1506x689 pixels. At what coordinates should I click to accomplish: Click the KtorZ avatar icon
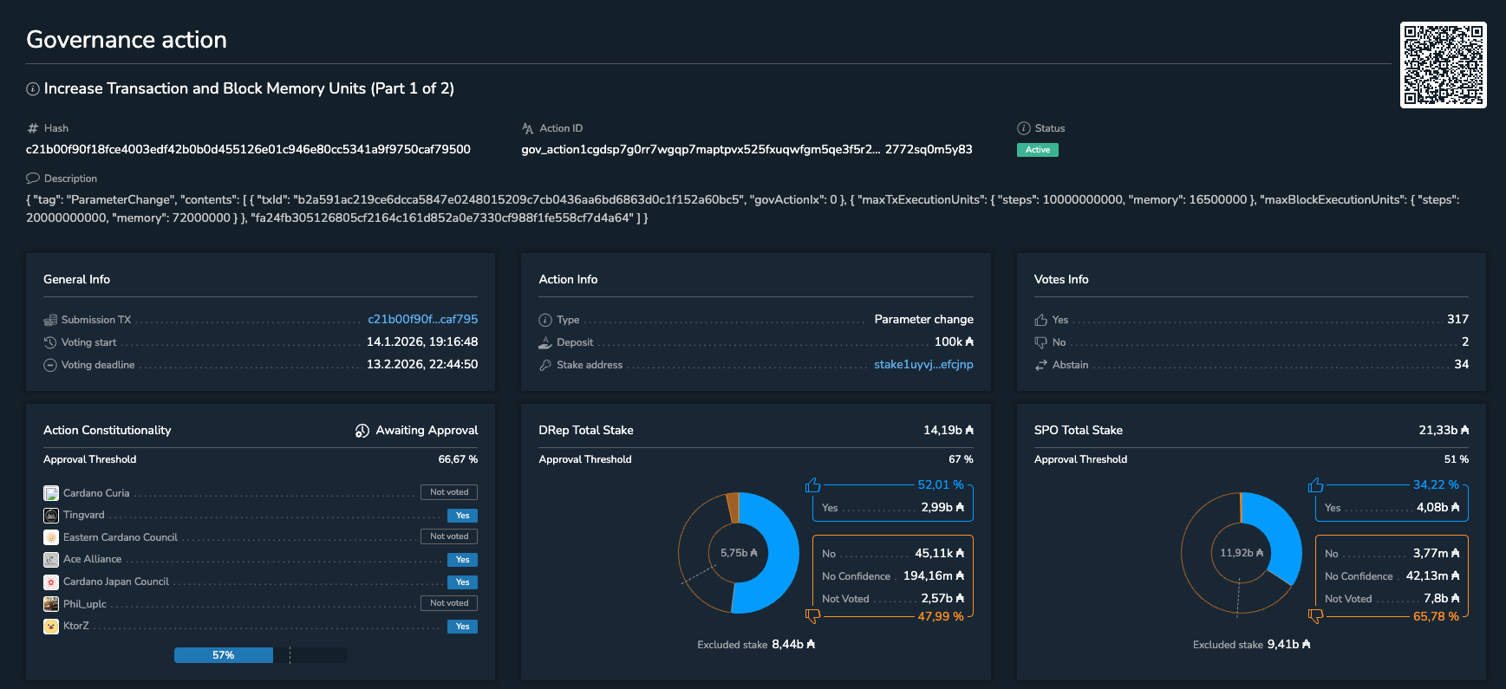click(x=51, y=626)
